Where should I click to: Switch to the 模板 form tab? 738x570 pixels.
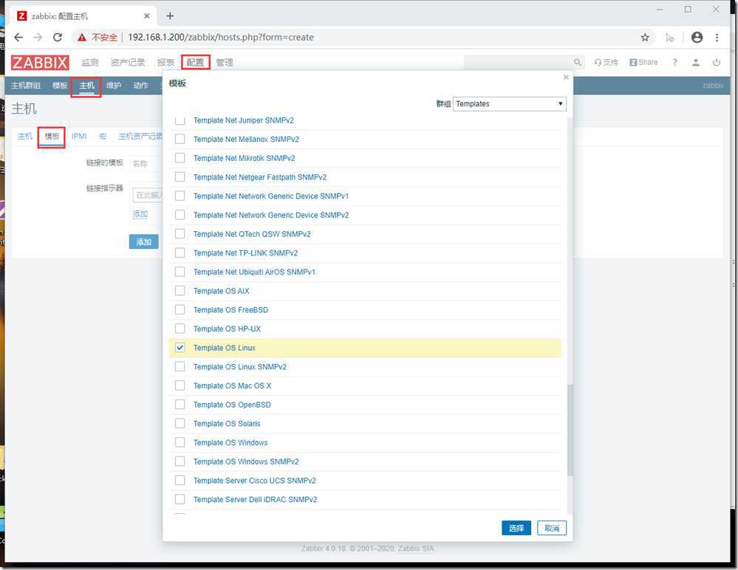coord(52,137)
